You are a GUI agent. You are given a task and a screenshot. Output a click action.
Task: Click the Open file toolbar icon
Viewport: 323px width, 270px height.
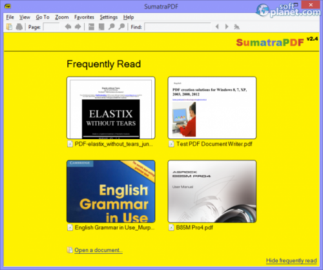click(x=9, y=27)
